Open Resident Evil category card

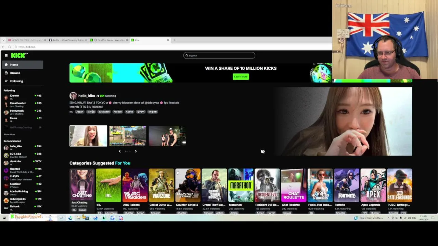[x=267, y=186]
